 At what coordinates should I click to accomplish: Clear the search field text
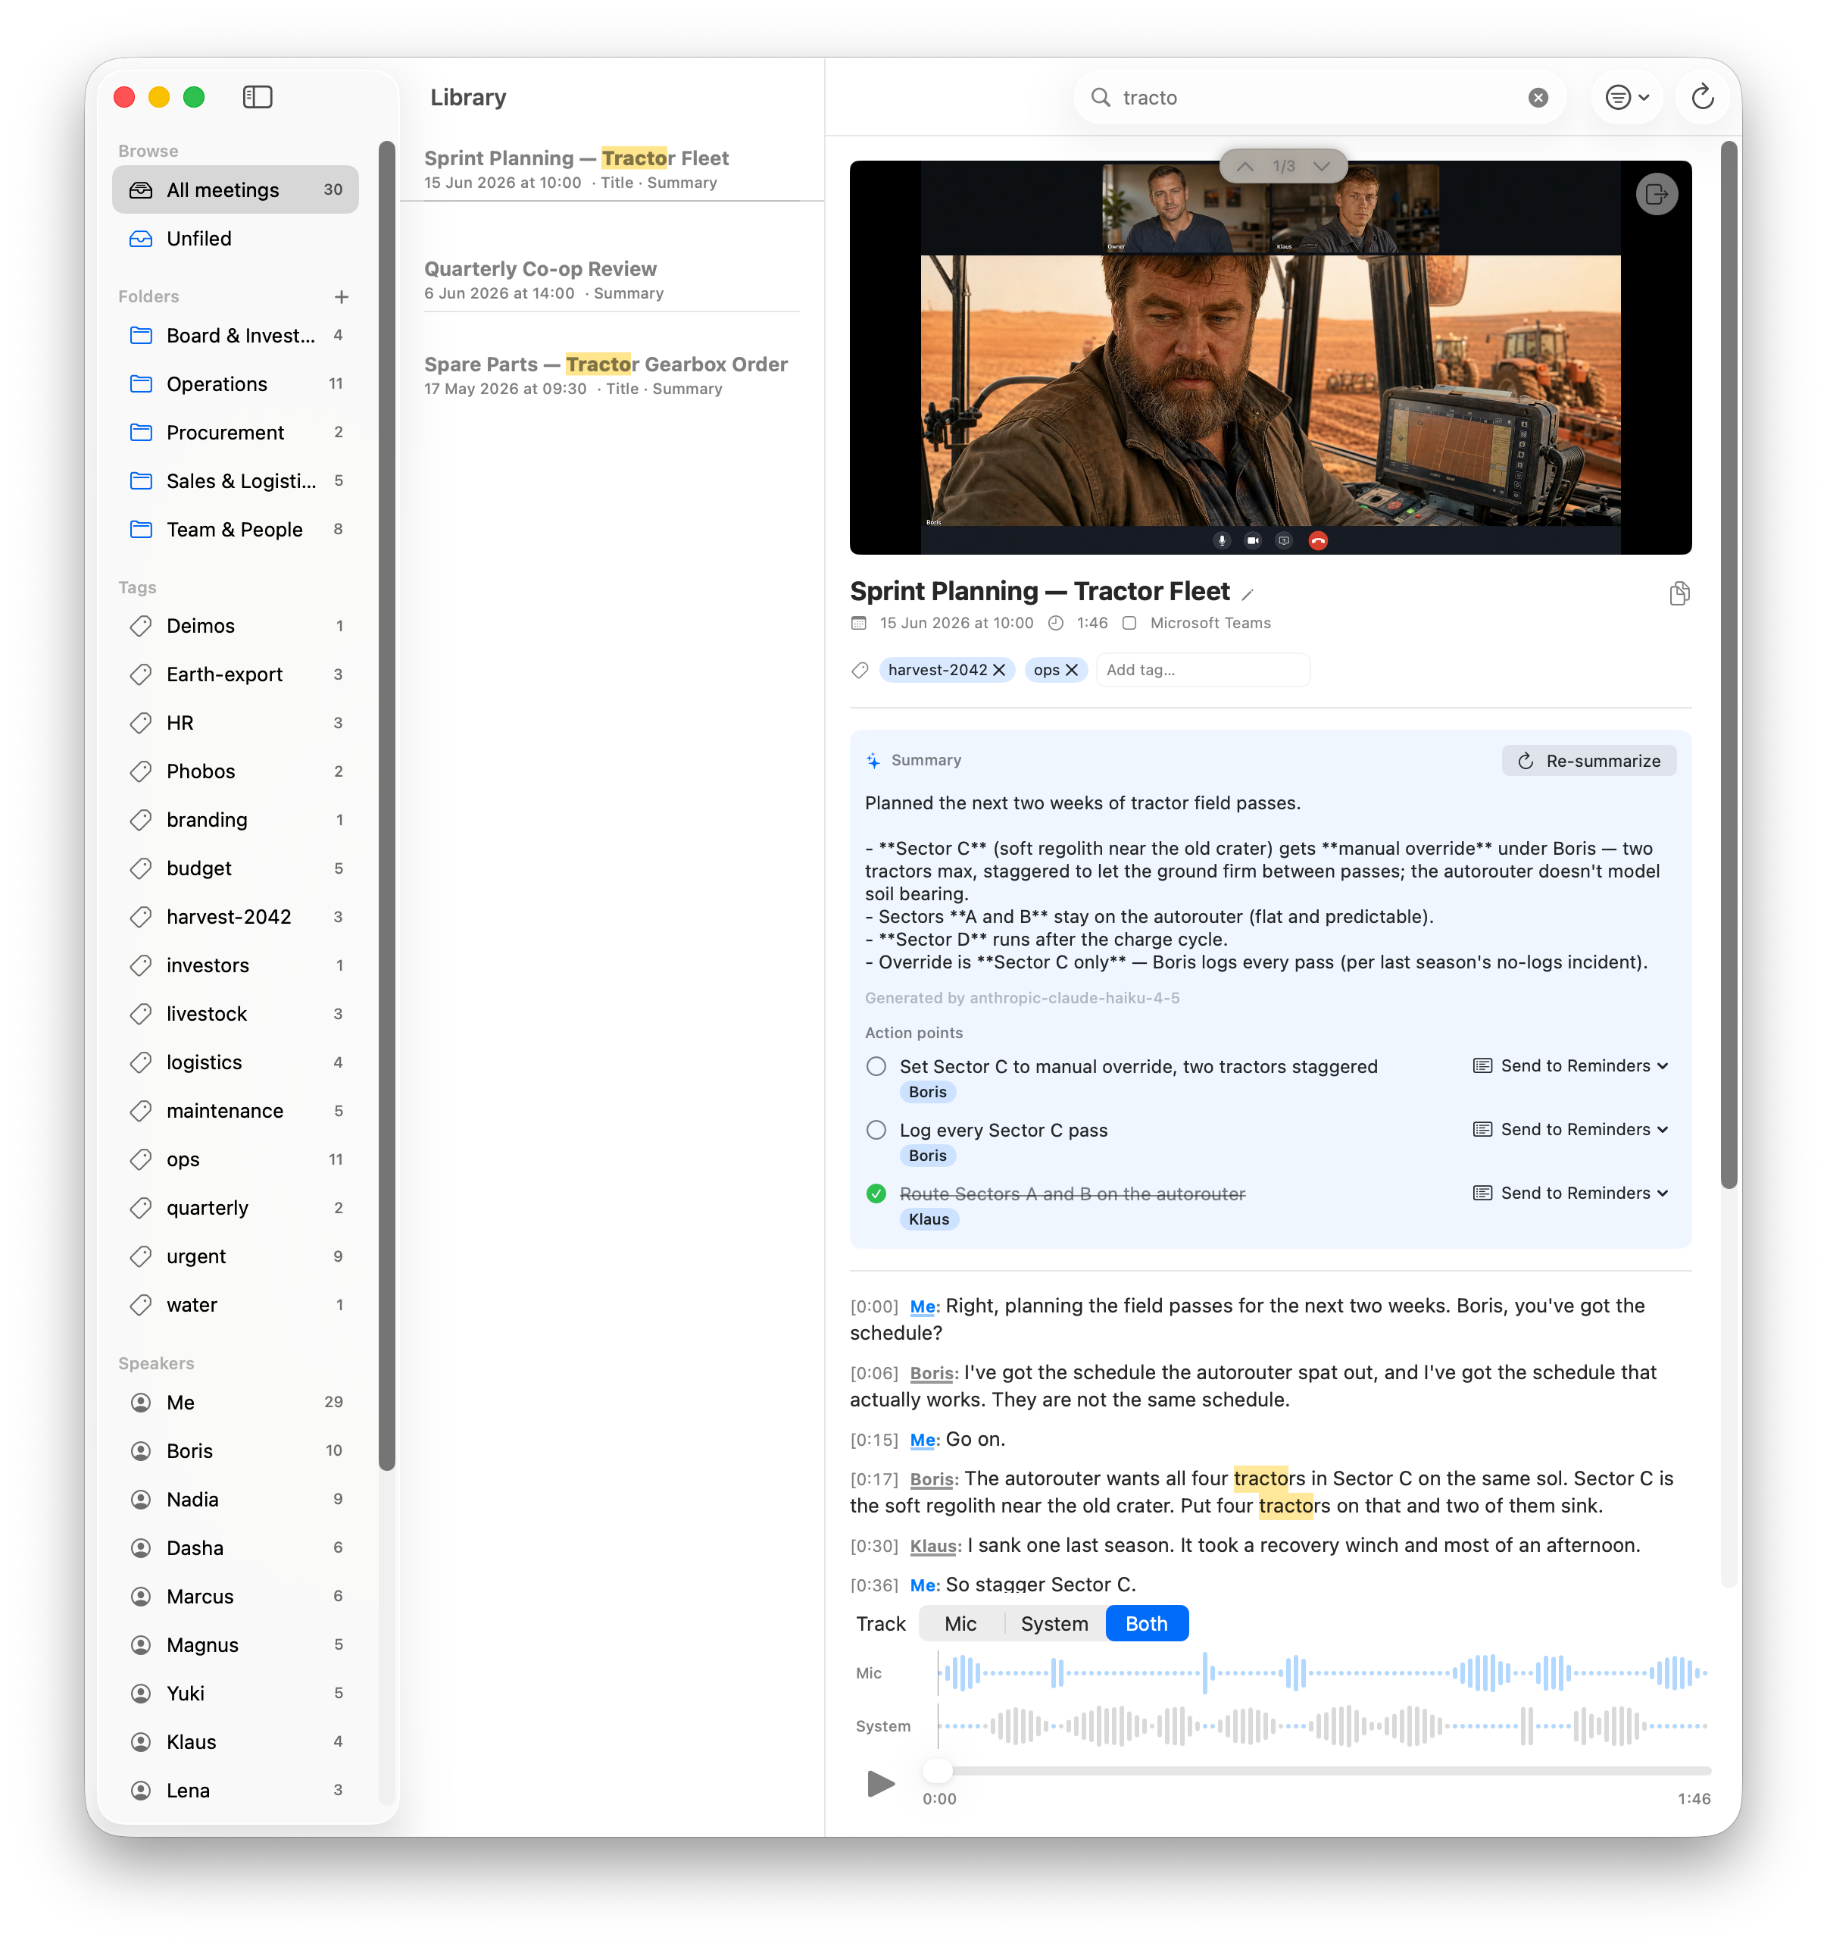click(1538, 97)
